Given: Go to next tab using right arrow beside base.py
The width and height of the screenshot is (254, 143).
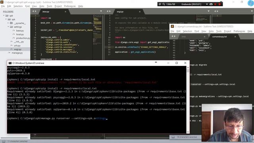Looking at the screenshot, I should point(36,11).
